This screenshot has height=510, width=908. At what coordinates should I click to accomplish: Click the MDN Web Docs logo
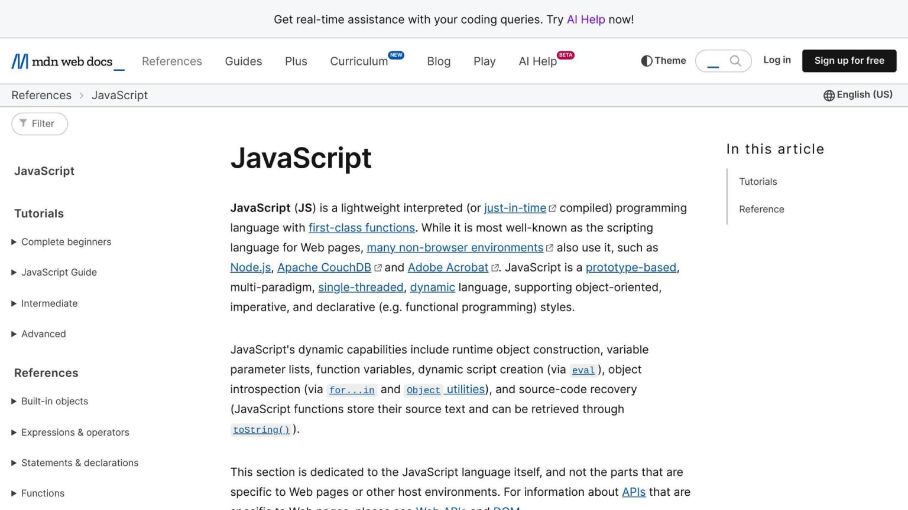click(68, 61)
